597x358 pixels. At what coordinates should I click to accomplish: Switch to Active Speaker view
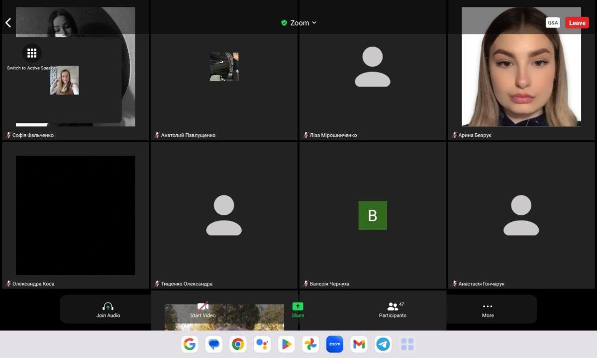[x=32, y=53]
